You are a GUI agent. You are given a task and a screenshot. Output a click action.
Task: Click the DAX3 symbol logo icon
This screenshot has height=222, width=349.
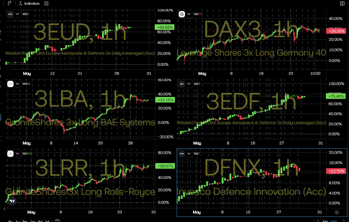182,14
